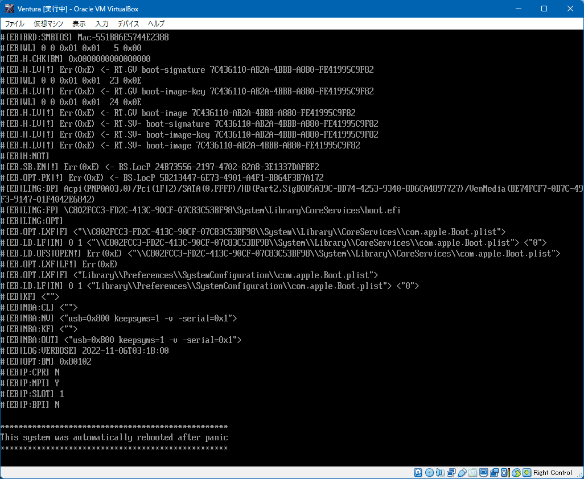Click the EB.LD.OFS|OPEN! error line
Screen dimensions: 584x479
pyautogui.click(x=280, y=254)
